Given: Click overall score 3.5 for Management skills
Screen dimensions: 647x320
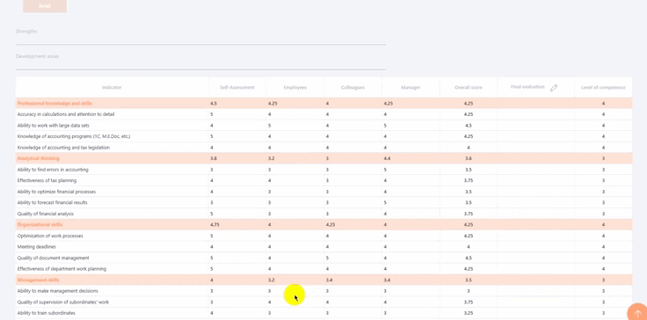Looking at the screenshot, I should click(x=469, y=280).
